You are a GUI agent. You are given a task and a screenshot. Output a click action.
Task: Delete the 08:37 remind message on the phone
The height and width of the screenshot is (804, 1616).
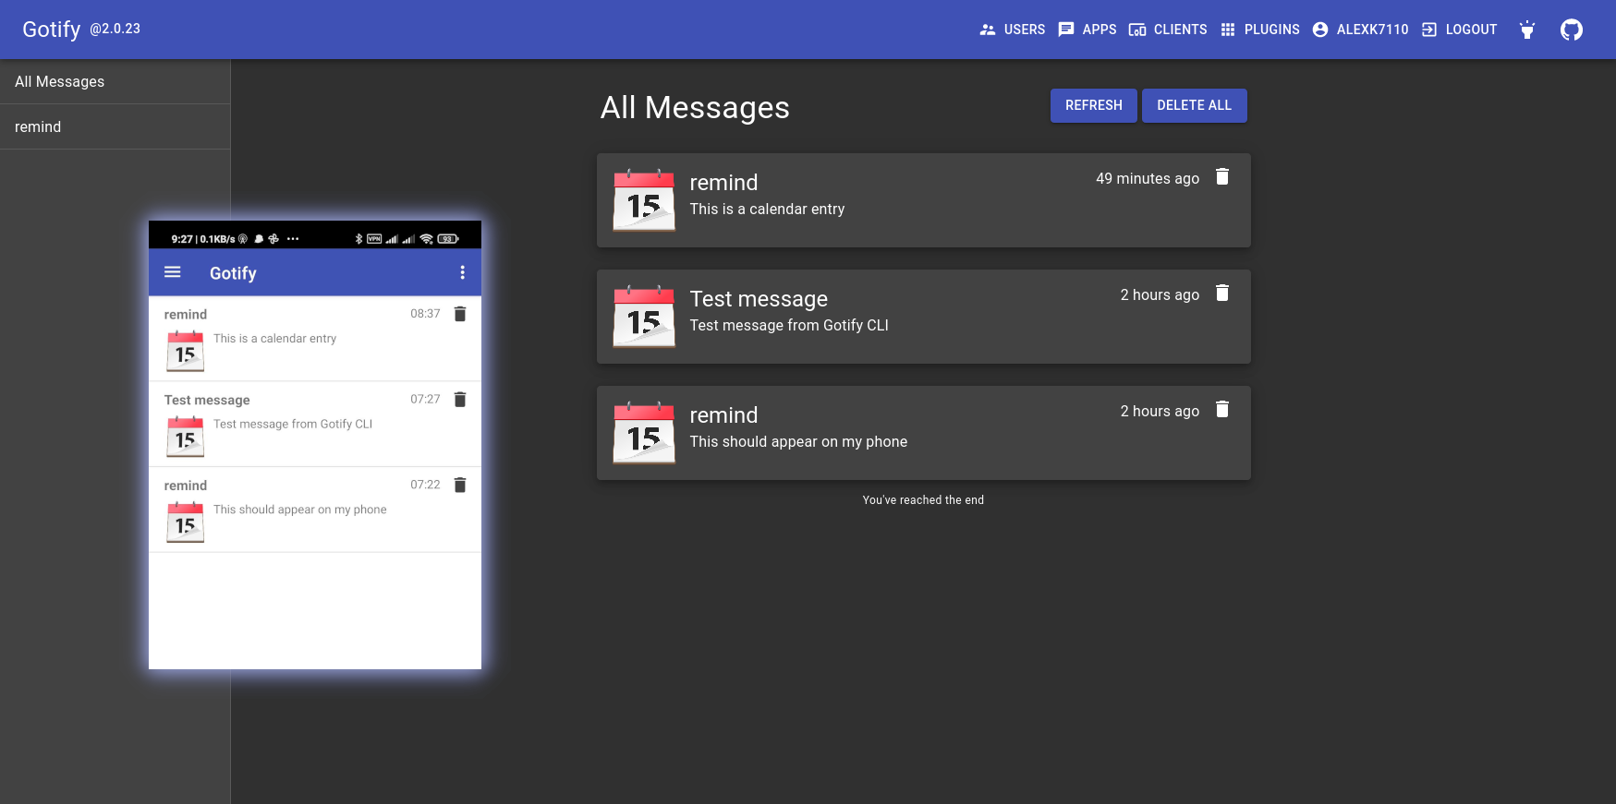[x=460, y=314]
